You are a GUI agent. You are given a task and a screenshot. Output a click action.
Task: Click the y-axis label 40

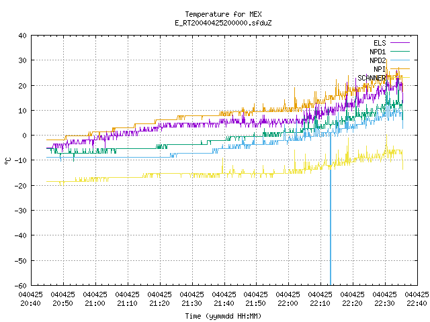point(22,36)
